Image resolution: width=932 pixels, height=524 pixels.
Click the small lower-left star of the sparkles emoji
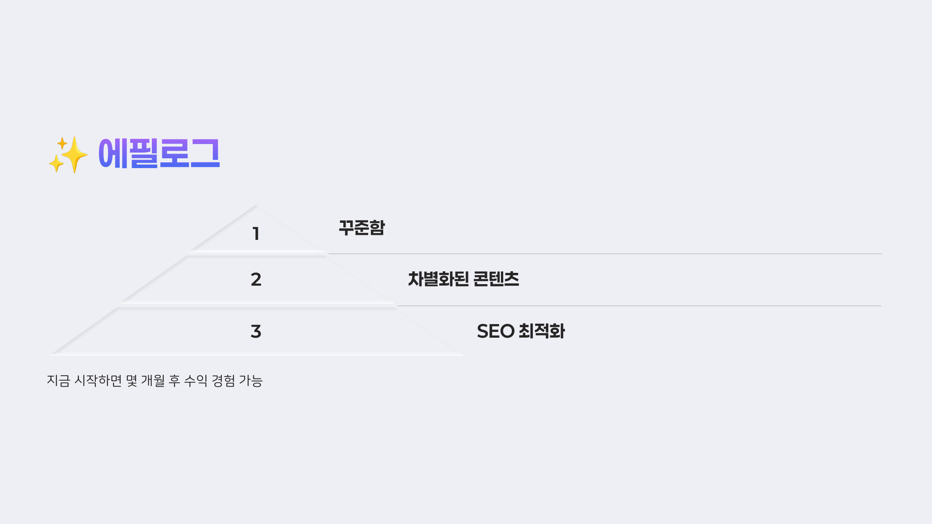tap(56, 163)
